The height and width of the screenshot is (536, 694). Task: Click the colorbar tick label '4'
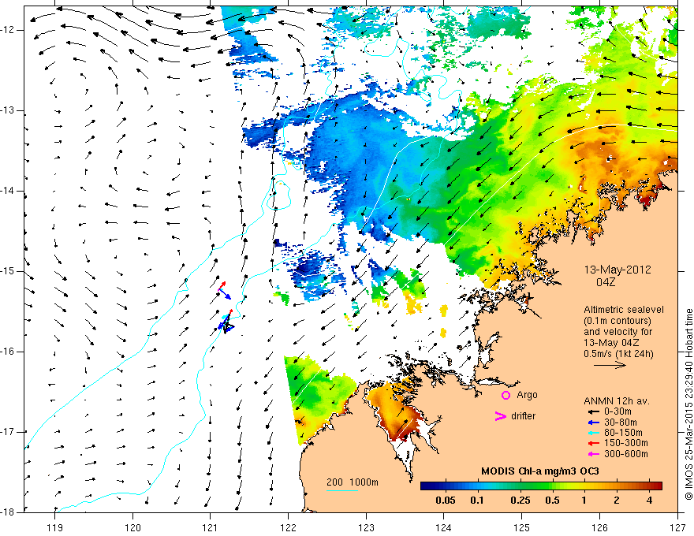pos(649,501)
